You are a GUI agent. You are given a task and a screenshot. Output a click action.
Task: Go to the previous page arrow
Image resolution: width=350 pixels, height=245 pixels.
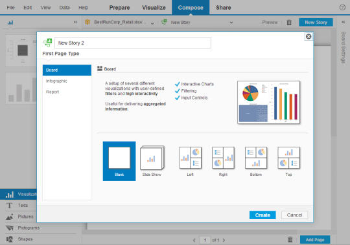pyautogui.click(x=194, y=240)
